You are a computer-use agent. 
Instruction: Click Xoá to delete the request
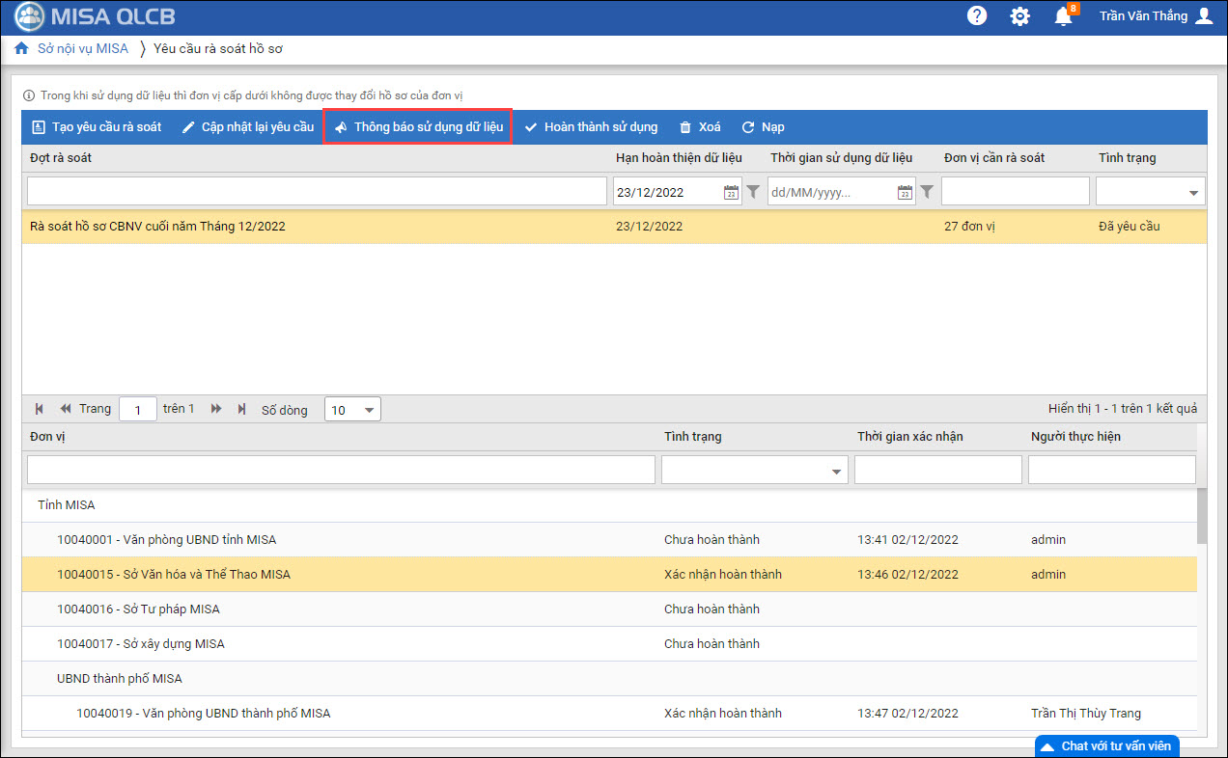(700, 127)
